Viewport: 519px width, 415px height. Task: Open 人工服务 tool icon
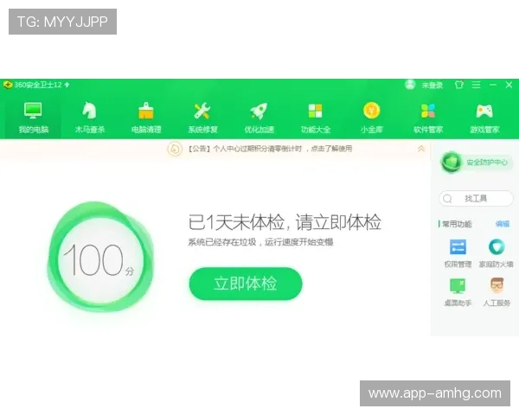[497, 285]
